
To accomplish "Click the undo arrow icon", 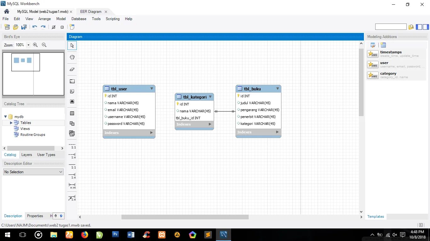I will [35, 27].
